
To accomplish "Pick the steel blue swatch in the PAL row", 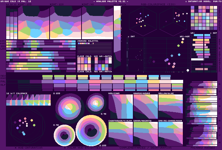I will click(83, 82).
